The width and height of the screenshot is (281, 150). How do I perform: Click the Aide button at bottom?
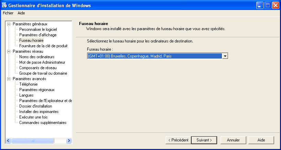[261, 140]
